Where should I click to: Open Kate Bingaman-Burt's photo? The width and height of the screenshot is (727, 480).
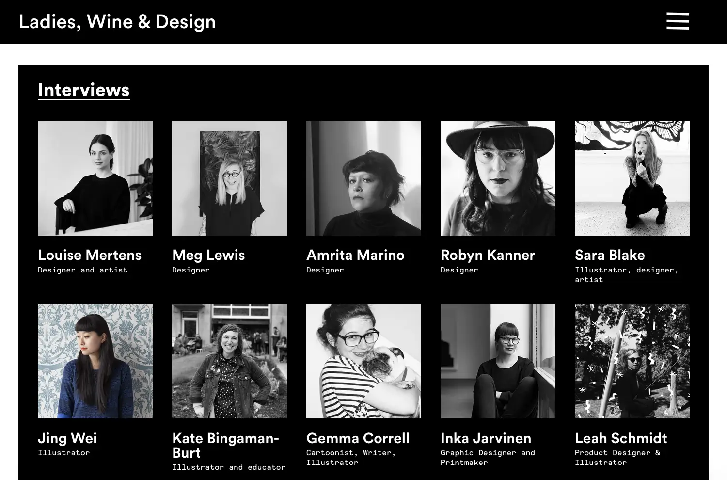click(x=229, y=361)
